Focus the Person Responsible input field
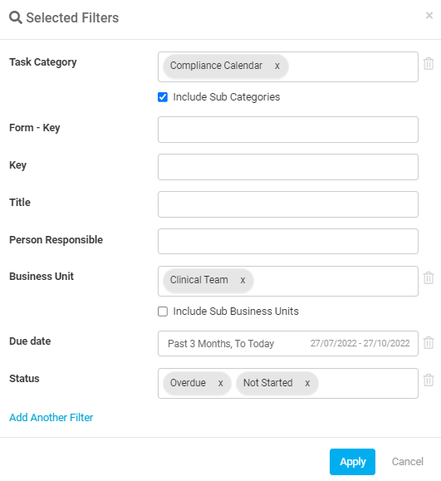This screenshot has height=481, width=441. (288, 241)
